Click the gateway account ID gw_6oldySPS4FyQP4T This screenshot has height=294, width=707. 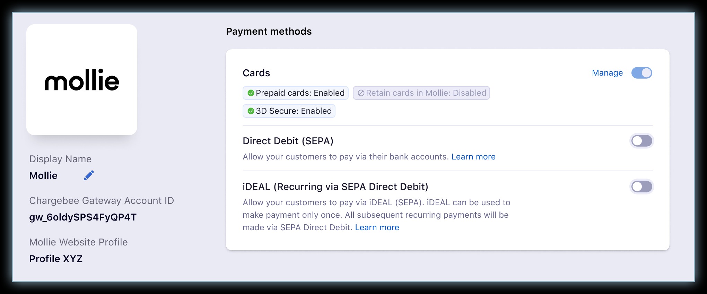point(83,217)
